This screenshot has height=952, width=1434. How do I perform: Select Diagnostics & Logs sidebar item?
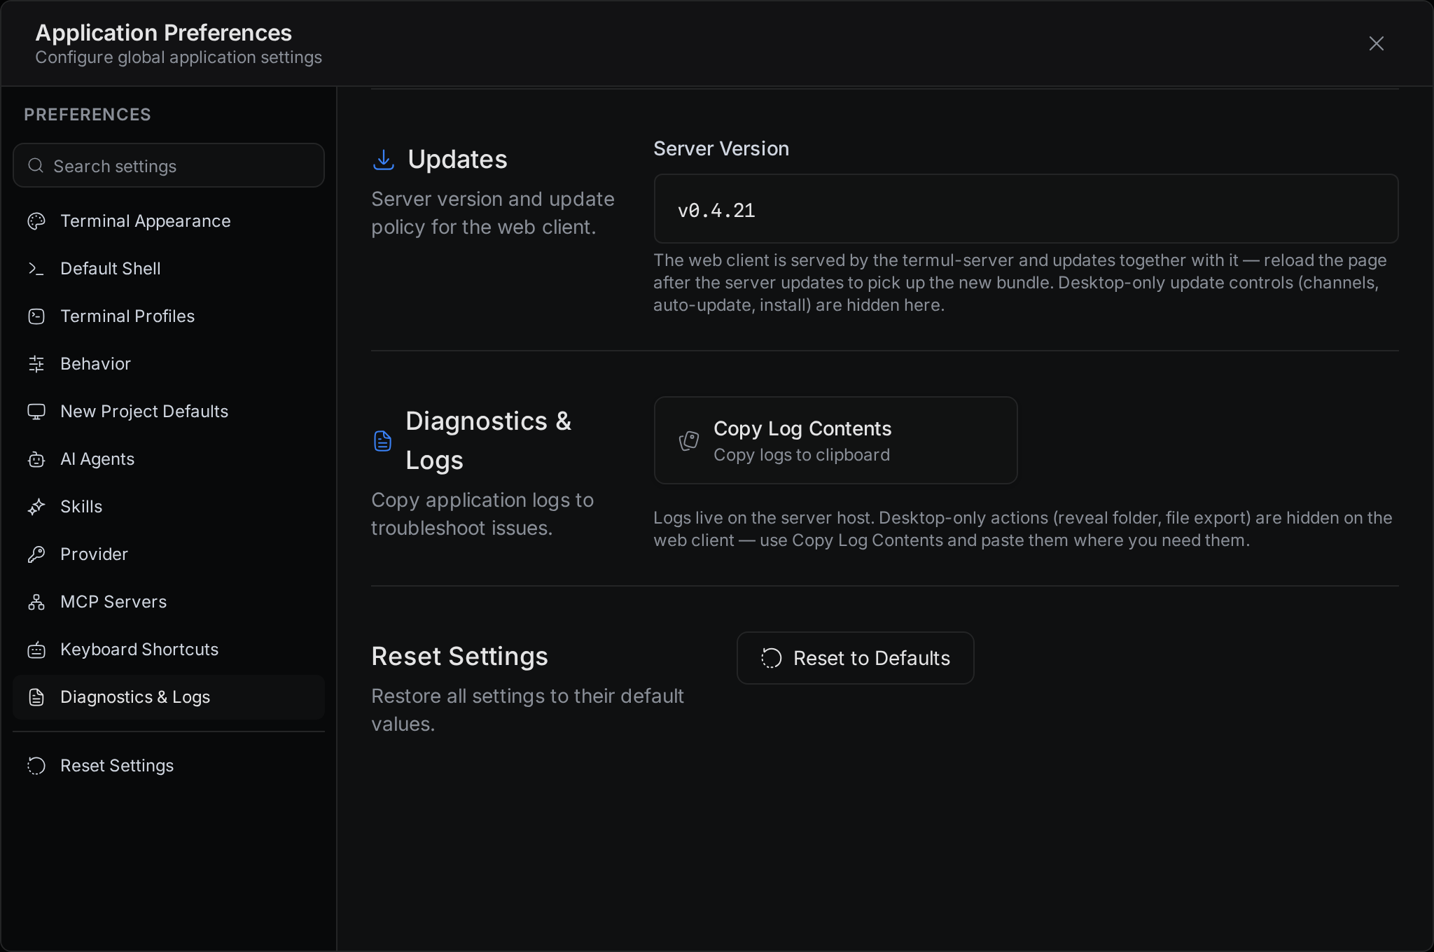click(169, 697)
